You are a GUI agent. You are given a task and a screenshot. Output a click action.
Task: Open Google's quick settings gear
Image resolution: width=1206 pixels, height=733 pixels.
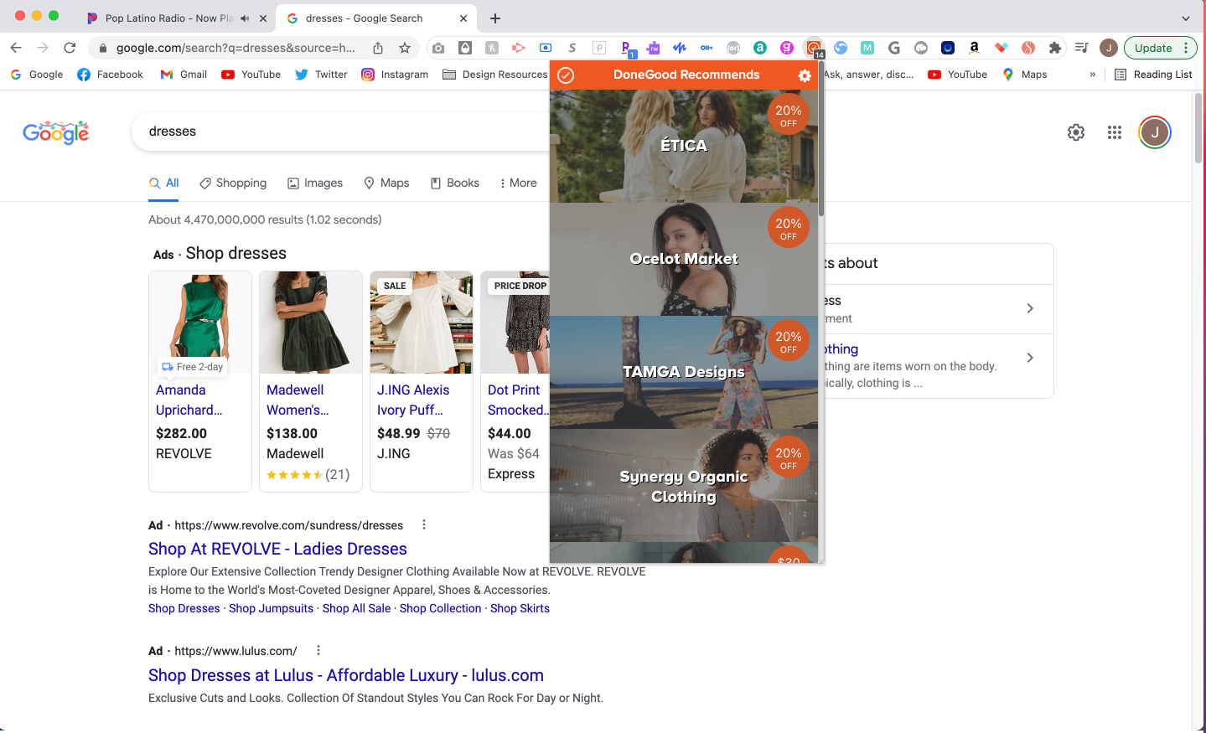point(1075,132)
